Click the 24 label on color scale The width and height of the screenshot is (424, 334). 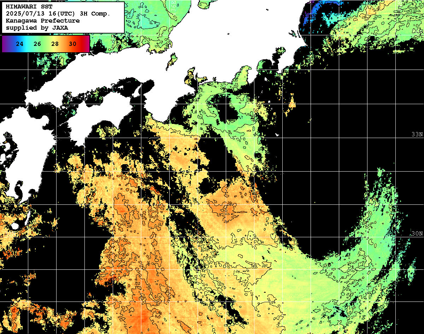(x=20, y=44)
